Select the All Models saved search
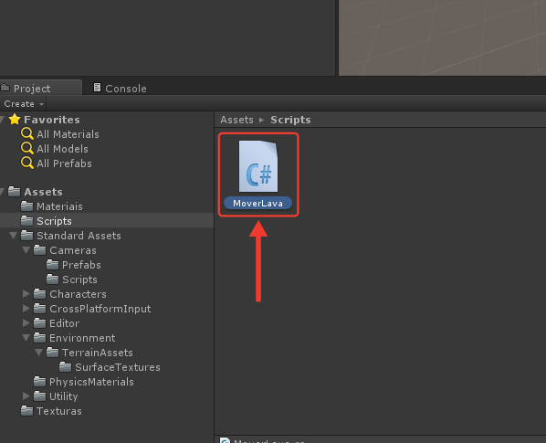Viewport: 546px width, 443px height. [x=62, y=149]
